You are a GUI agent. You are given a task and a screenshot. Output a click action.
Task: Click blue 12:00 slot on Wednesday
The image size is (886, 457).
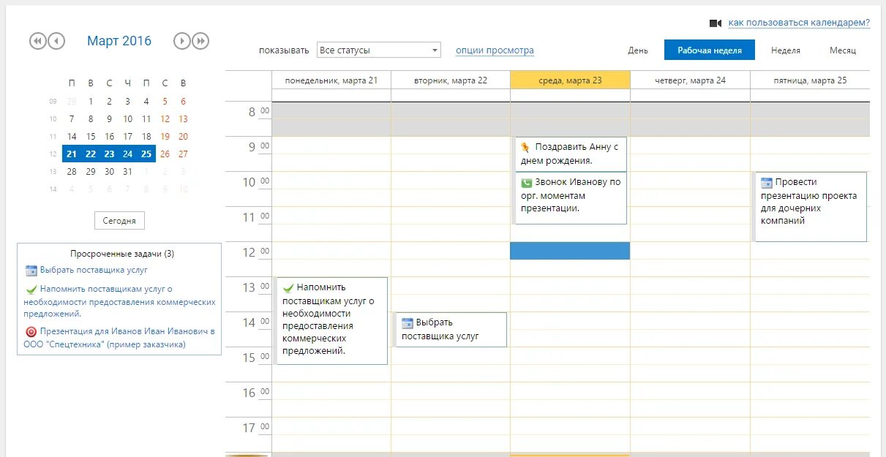pyautogui.click(x=570, y=250)
